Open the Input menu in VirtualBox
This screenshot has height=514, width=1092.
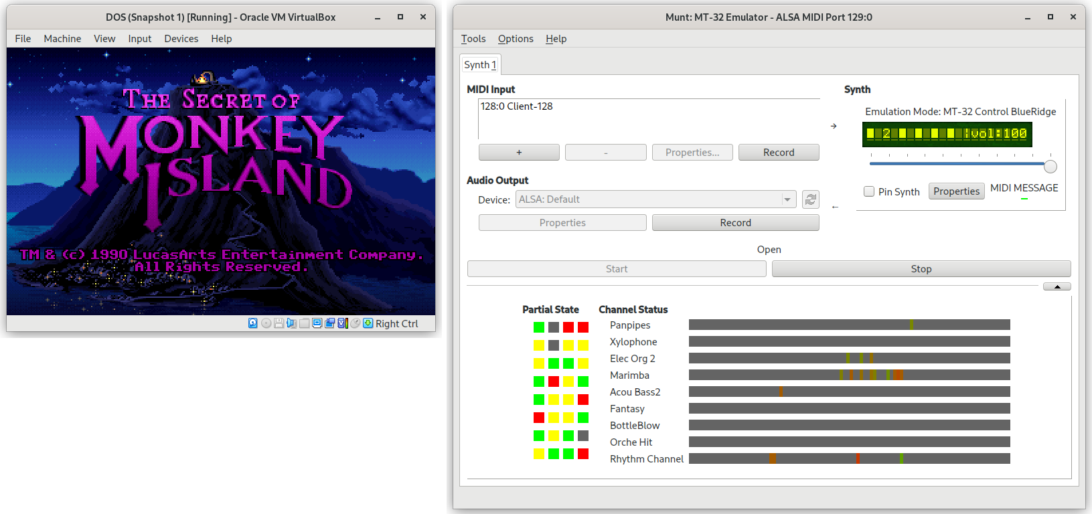(x=140, y=39)
